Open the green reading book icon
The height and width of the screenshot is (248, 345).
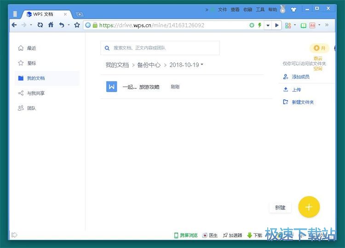(304, 25)
